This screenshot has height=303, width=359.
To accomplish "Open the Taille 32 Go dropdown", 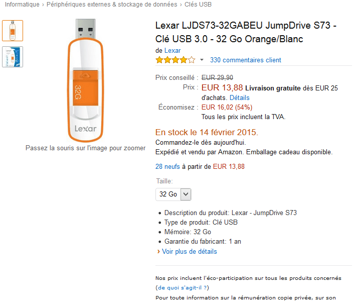I will 173,194.
